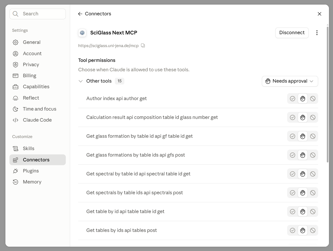Open the Skills page
Image resolution: width=333 pixels, height=251 pixels.
pyautogui.click(x=37, y=149)
